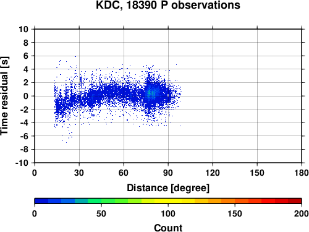Click the x-axis tick label 30
Viewport: 309px width, 232px height.
pos(79,173)
